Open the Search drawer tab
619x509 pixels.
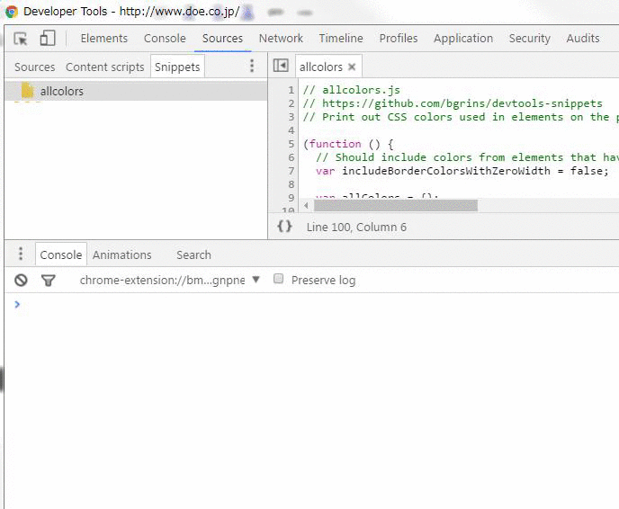coord(193,254)
